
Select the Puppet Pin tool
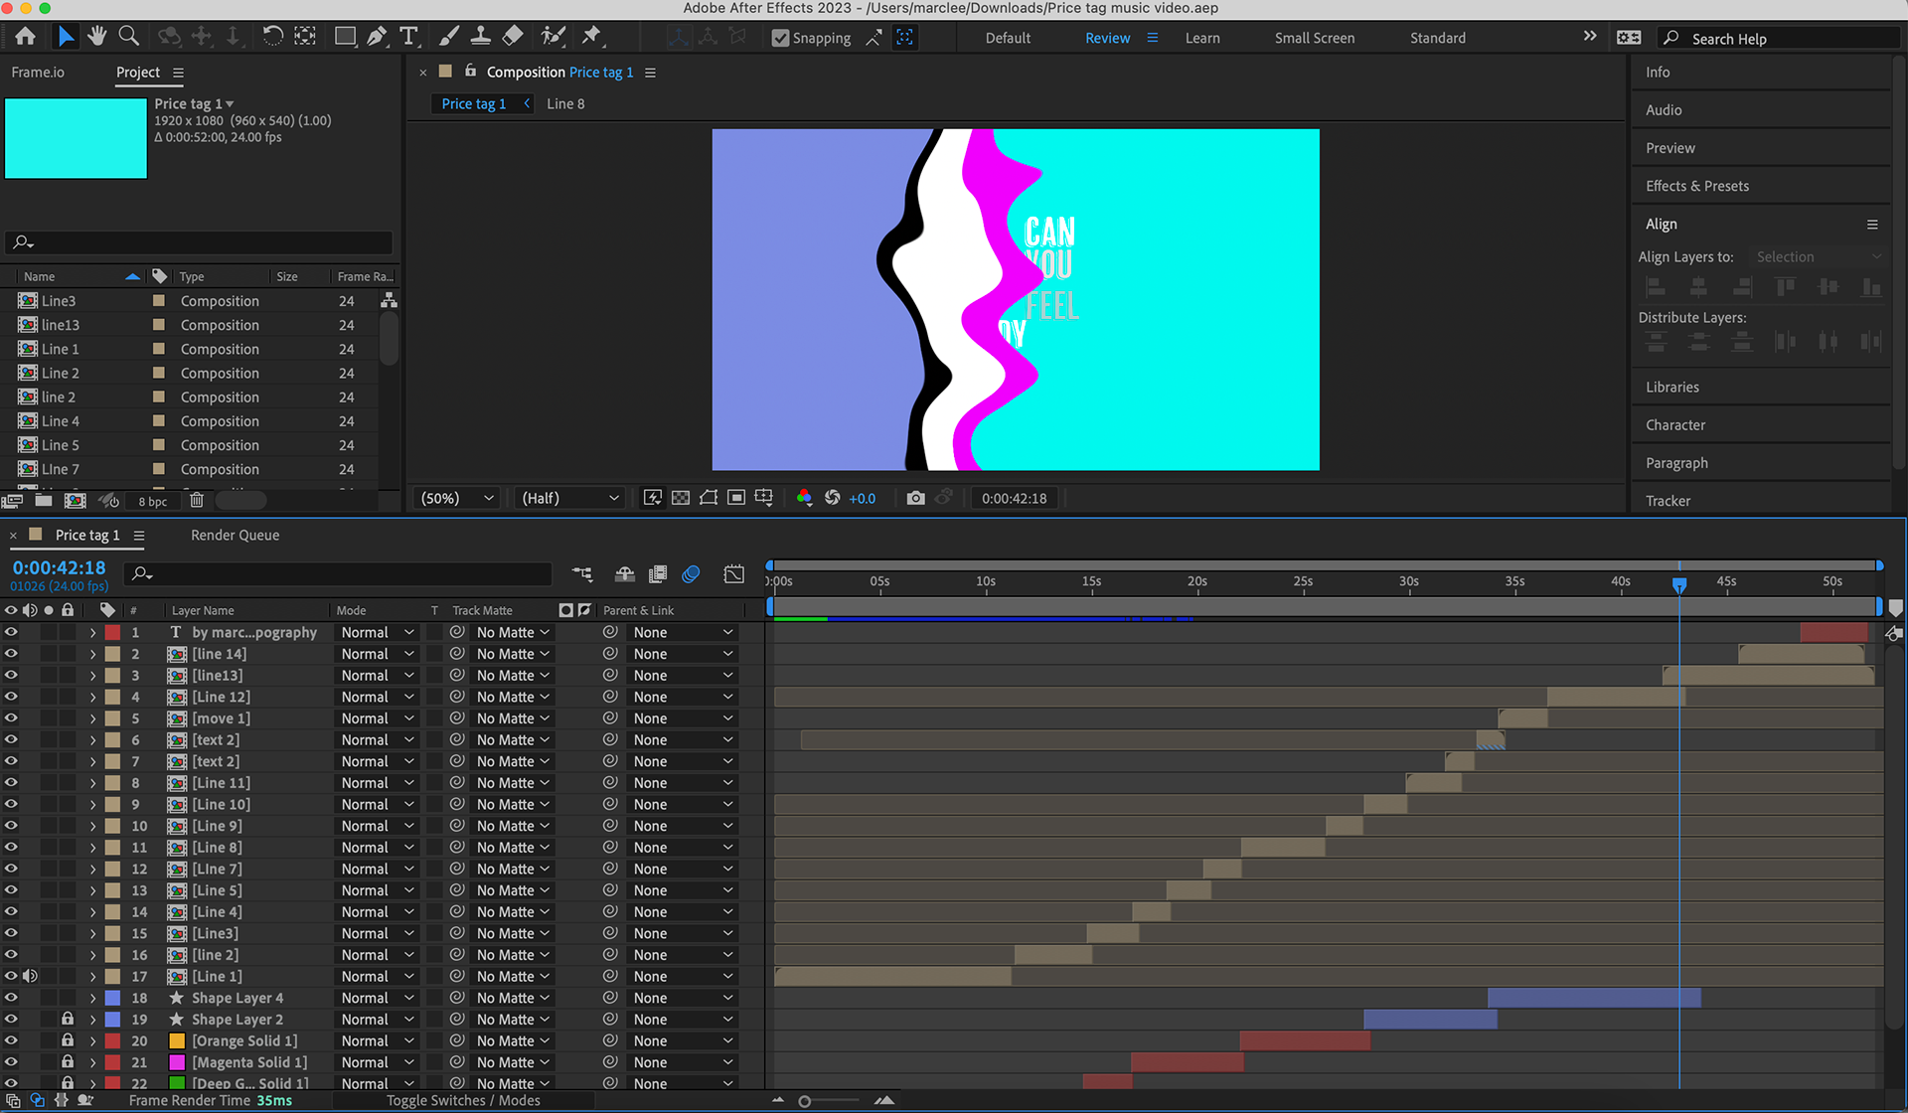click(591, 37)
